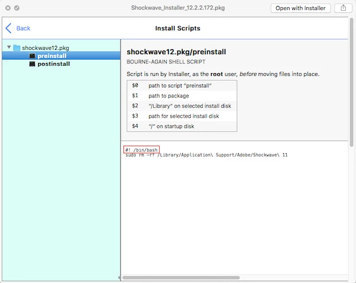Select the postinstall script row
Viewport: 356px width, 283px height.
(61, 64)
